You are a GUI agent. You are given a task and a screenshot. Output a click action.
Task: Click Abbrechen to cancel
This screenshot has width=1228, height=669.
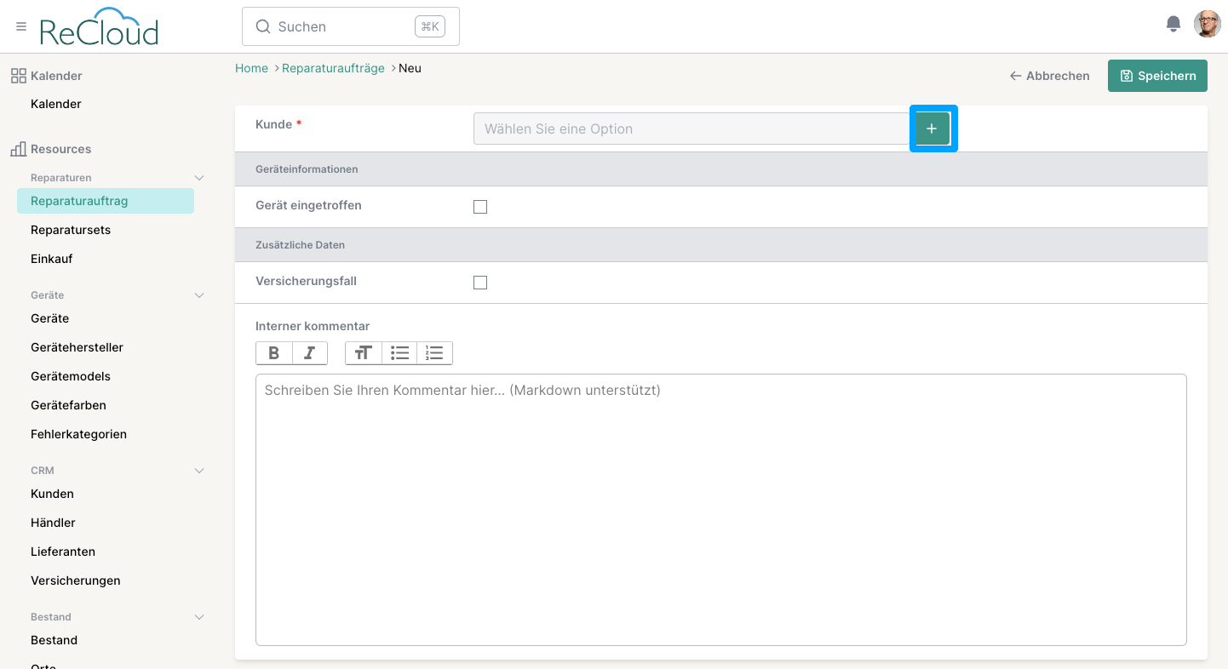coord(1049,76)
